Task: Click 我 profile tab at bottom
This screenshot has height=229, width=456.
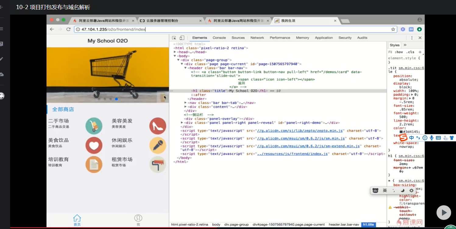Action: [138, 220]
